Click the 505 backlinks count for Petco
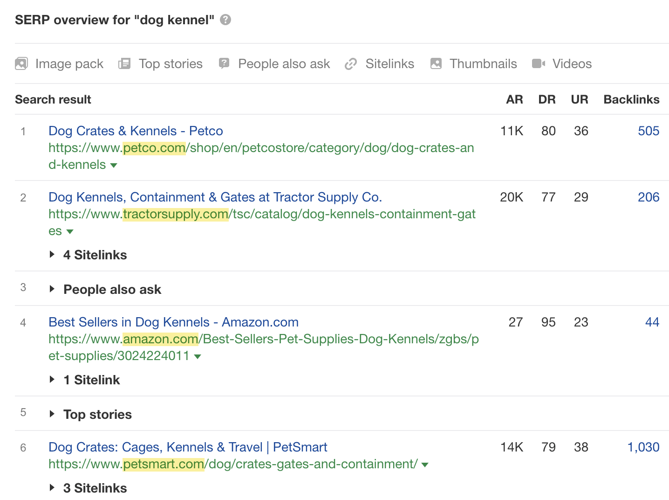 point(649,131)
